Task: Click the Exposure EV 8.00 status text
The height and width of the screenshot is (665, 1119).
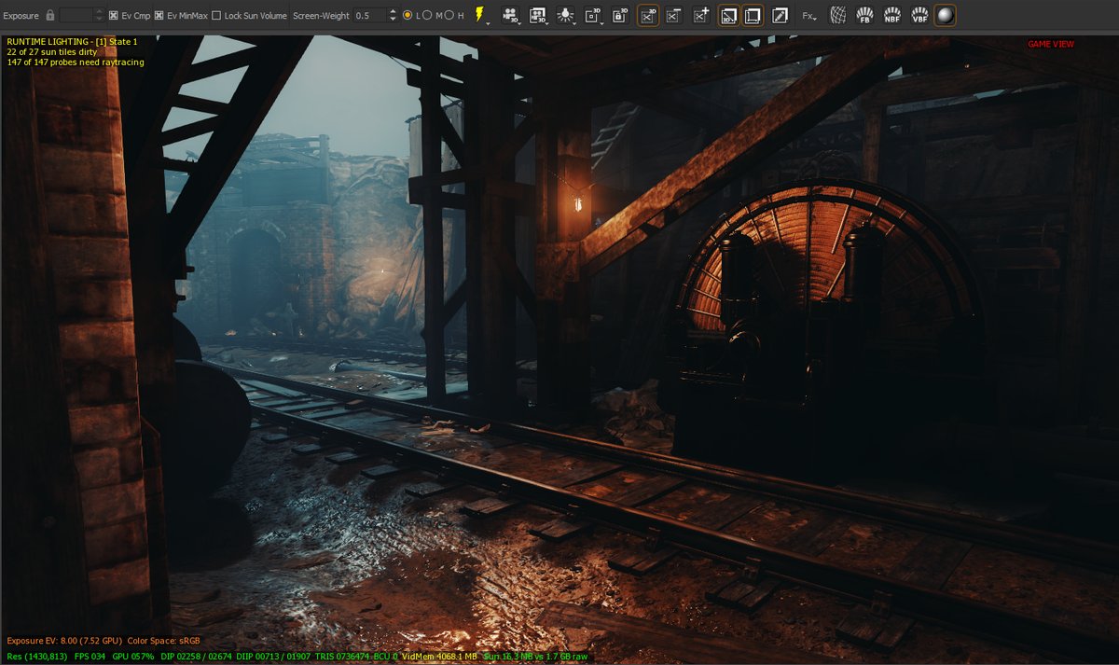Action: (x=63, y=641)
